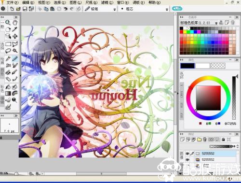Open the 图层 (Layer) menu
The width and height of the screenshot is (241, 183).
(76, 2)
